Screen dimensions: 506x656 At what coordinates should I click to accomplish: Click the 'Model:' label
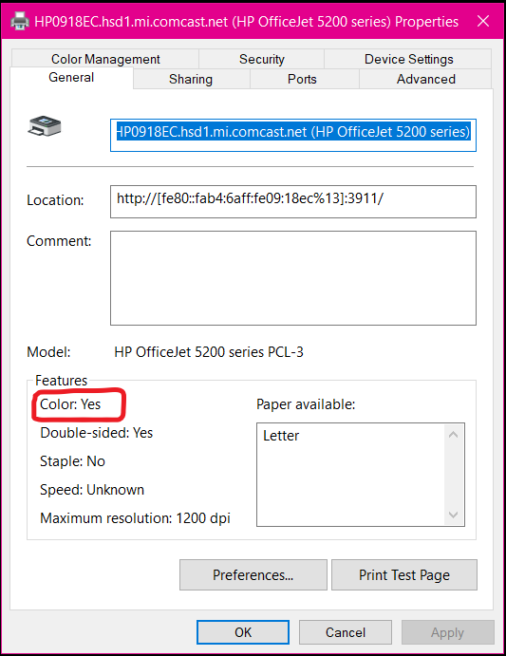coord(48,352)
